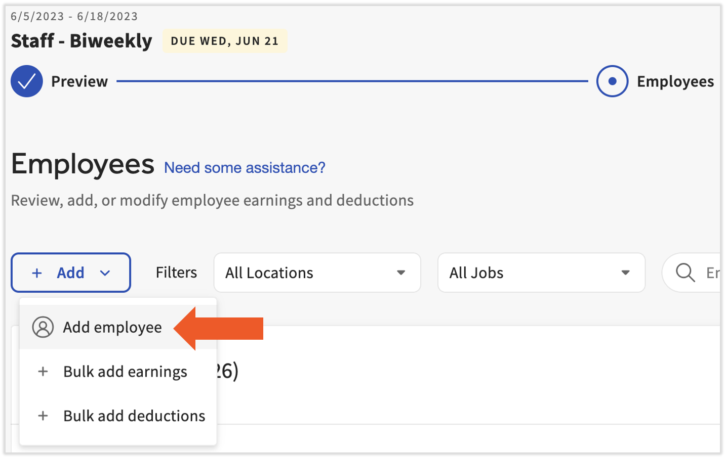Select Bulk add deductions from the menu
This screenshot has height=457, width=725.
134,416
